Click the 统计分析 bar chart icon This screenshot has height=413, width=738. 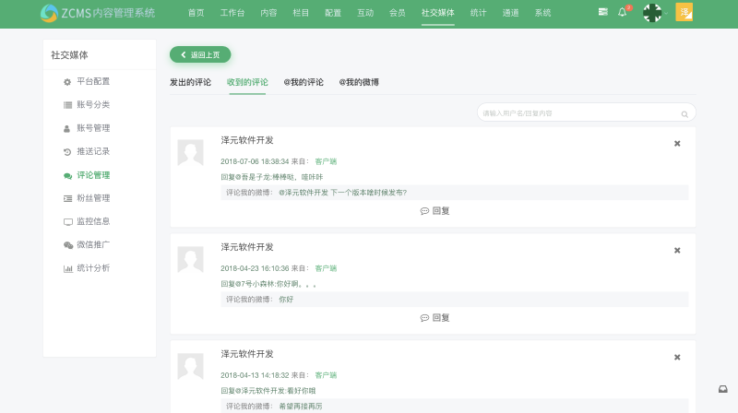(x=67, y=268)
